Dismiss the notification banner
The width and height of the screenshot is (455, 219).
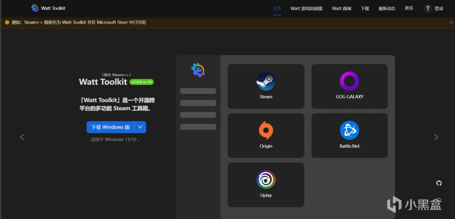(451, 22)
